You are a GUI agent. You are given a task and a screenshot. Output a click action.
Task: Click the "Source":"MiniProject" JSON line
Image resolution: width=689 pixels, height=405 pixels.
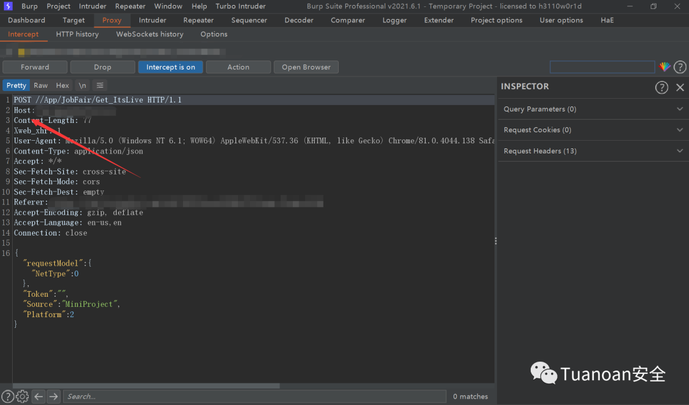pyautogui.click(x=71, y=304)
